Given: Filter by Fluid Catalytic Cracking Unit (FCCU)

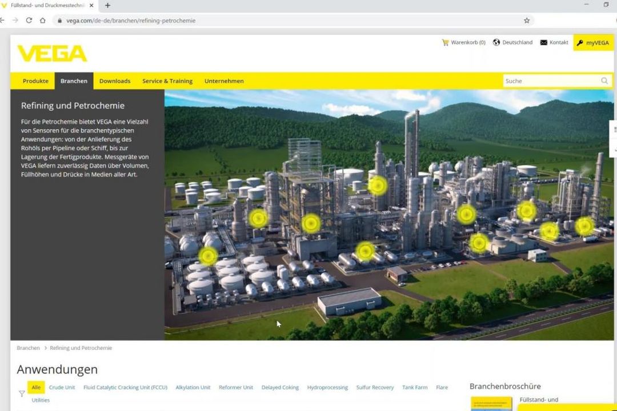Looking at the screenshot, I should click(x=125, y=388).
